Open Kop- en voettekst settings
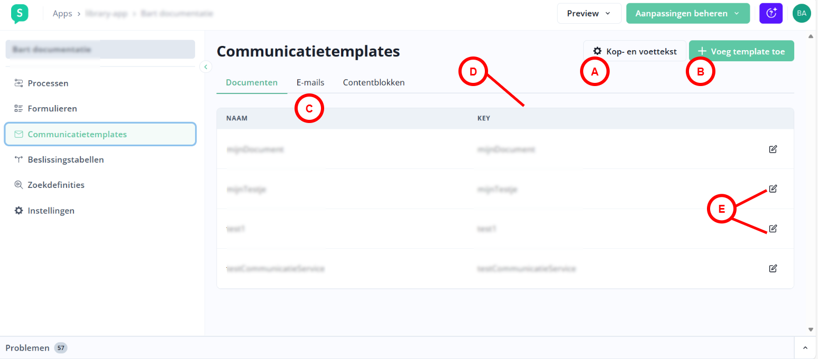 click(x=635, y=51)
